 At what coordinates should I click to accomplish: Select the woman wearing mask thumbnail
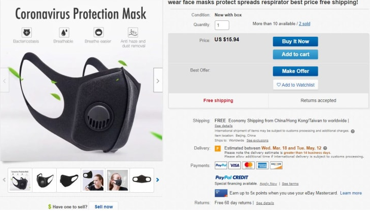[x=117, y=180]
